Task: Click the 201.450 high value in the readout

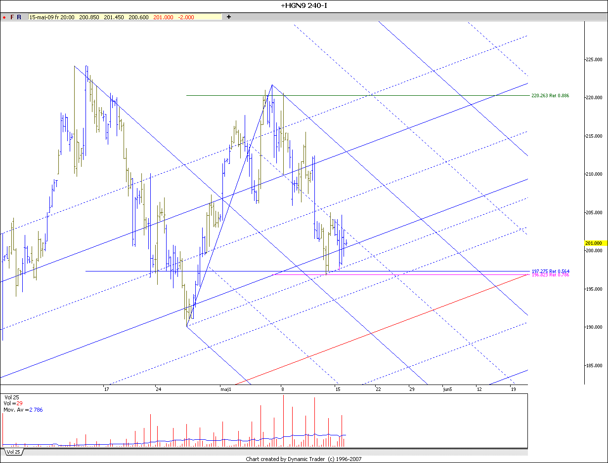Action: click(x=114, y=17)
